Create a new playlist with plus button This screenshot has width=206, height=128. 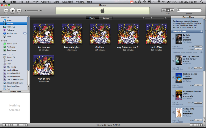[x=5, y=125]
